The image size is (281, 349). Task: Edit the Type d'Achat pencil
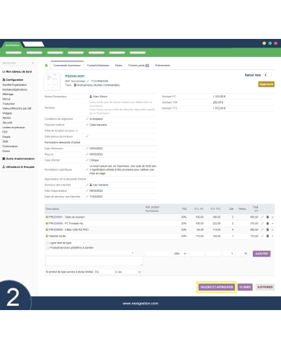(87, 160)
